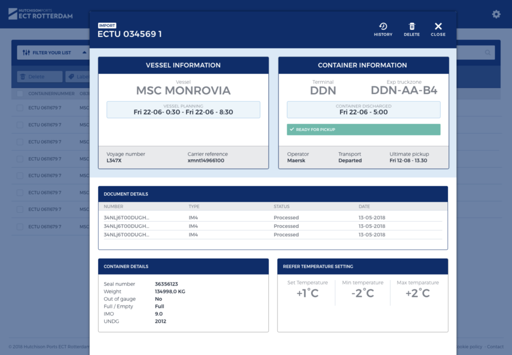Image resolution: width=512 pixels, height=355 pixels.
Task: Open the Contact link in the footer
Action: pyautogui.click(x=495, y=347)
